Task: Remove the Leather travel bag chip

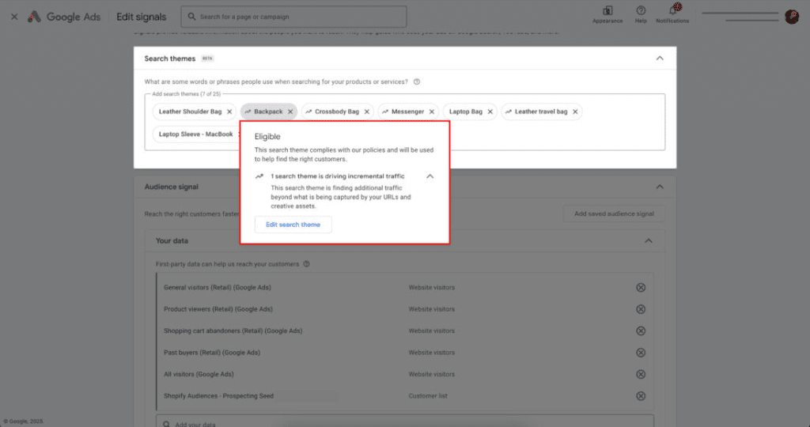Action: [575, 112]
